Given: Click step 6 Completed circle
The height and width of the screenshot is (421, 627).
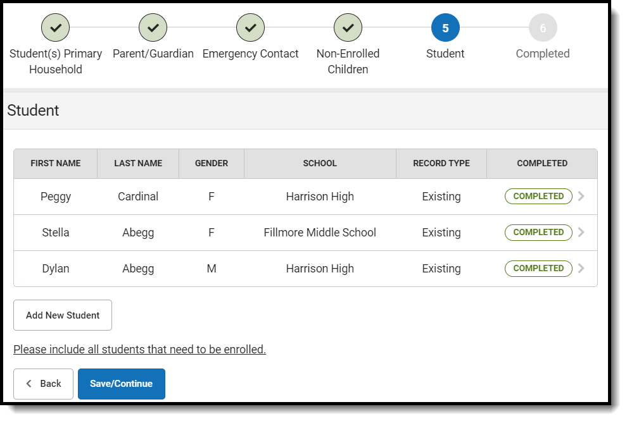Looking at the screenshot, I should click(x=543, y=28).
